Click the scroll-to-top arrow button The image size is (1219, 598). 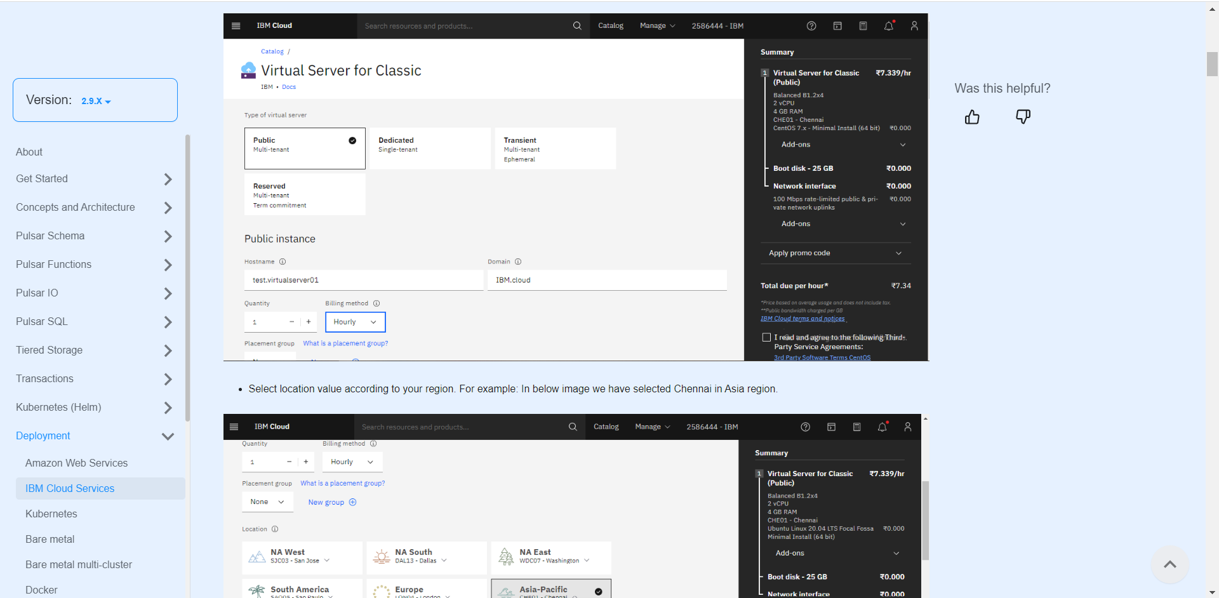(1170, 564)
